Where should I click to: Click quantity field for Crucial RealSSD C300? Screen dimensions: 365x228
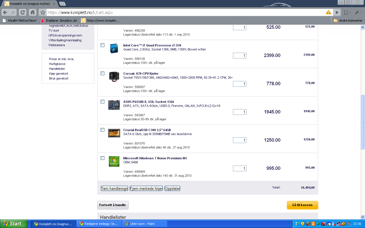240,140
